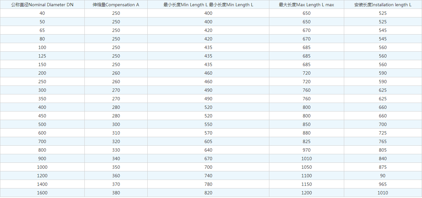Click the max length 825 cell
This screenshot has height=198, width=422.
pos(306,141)
